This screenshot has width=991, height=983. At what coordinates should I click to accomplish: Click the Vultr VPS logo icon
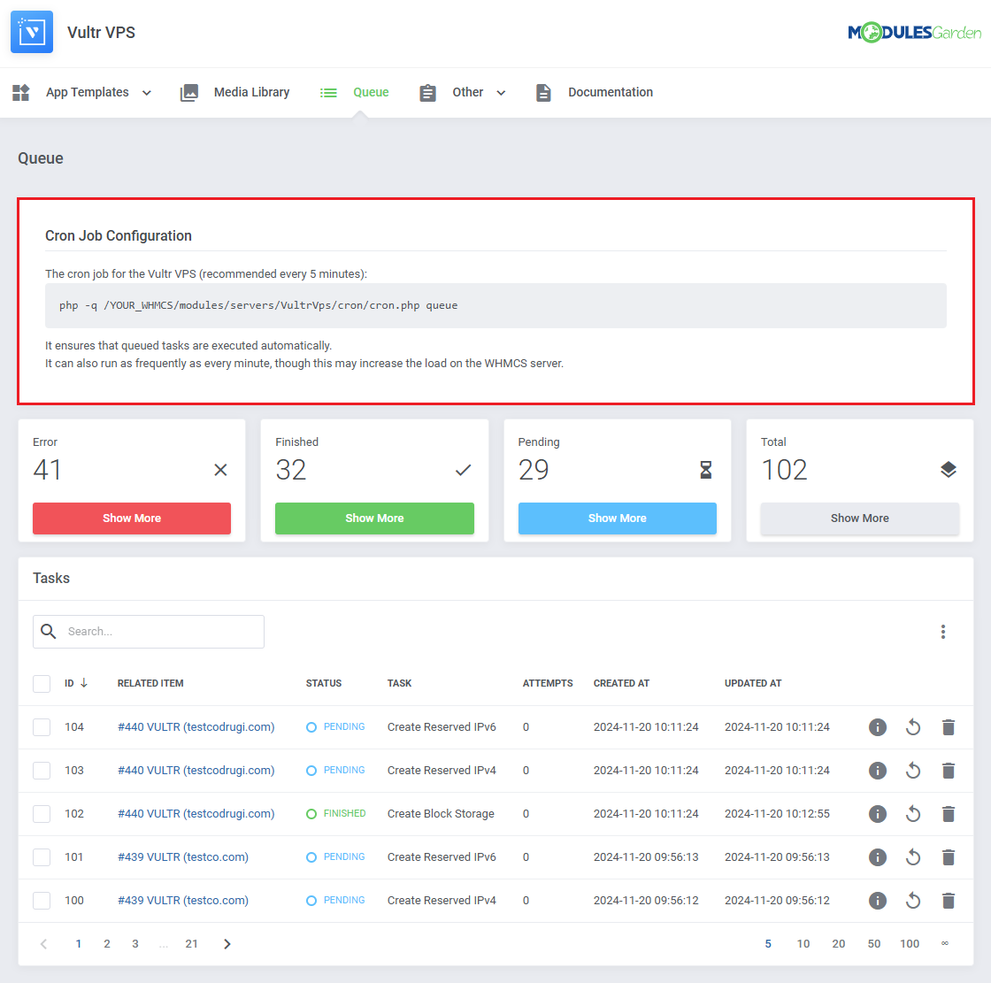32,32
